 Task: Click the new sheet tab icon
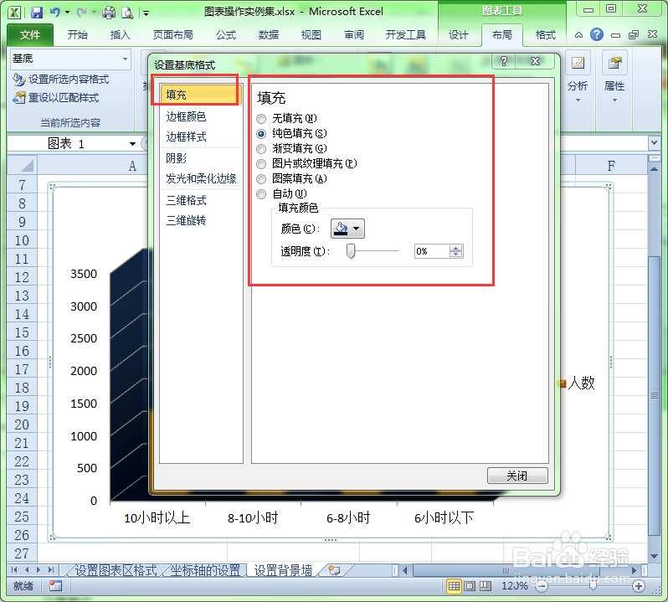[x=335, y=570]
